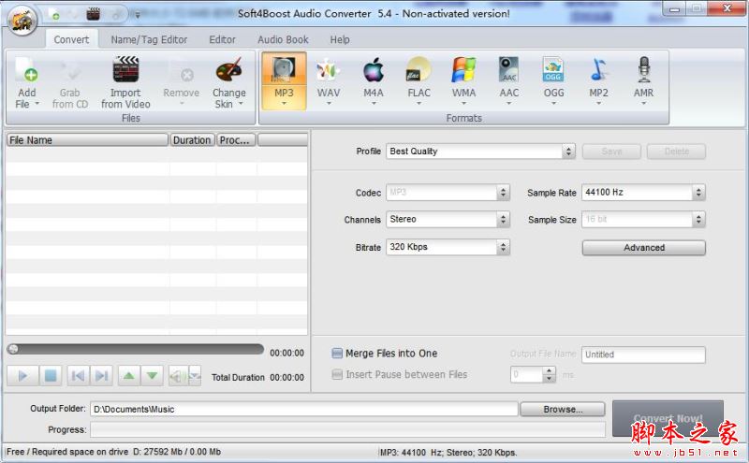Open the Help tab
The width and height of the screenshot is (749, 463).
coord(340,39)
